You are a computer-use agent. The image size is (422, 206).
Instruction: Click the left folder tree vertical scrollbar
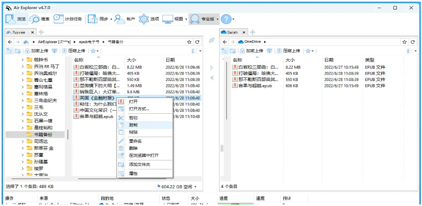click(x=68, y=135)
